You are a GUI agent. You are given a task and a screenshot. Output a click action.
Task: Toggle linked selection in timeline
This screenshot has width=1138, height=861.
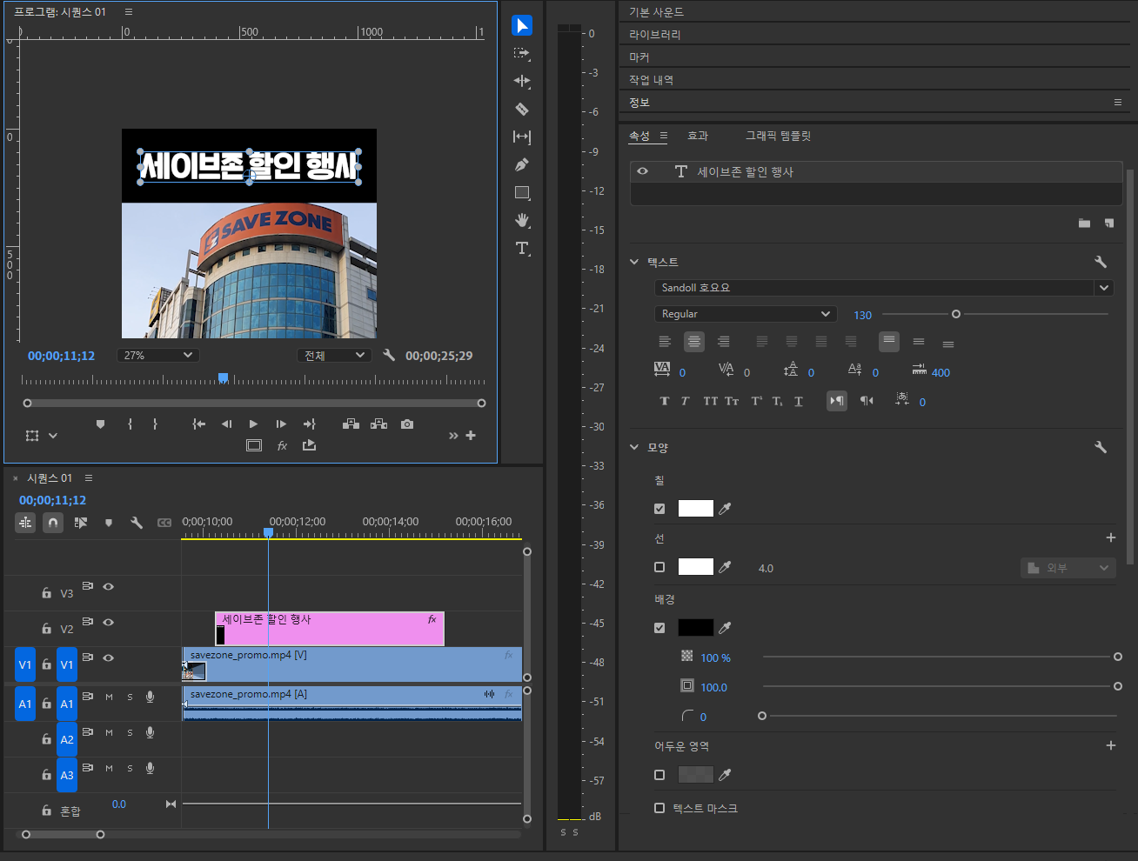coord(81,523)
